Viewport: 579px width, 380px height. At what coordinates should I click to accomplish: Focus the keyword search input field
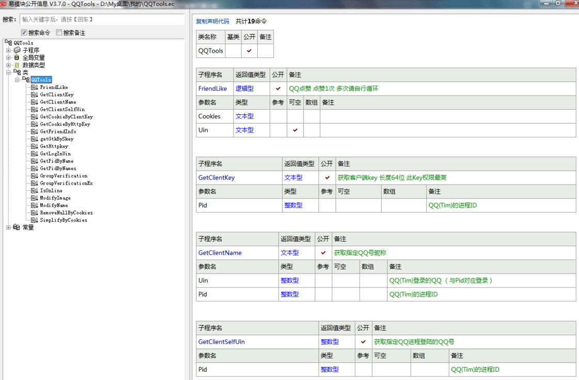pyautogui.click(x=101, y=19)
